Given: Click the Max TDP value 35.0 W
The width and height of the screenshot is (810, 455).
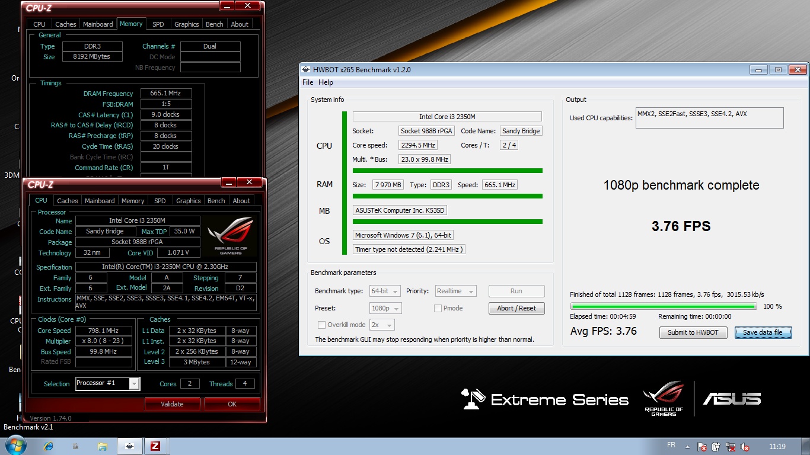Looking at the screenshot, I should 185,232.
